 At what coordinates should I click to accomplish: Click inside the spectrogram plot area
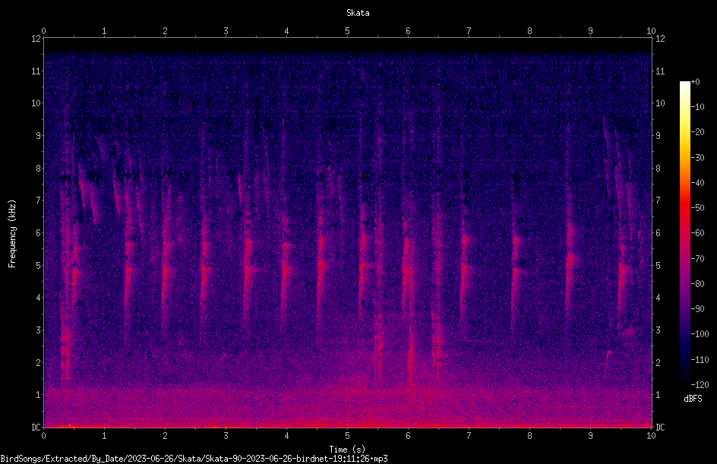tap(348, 232)
